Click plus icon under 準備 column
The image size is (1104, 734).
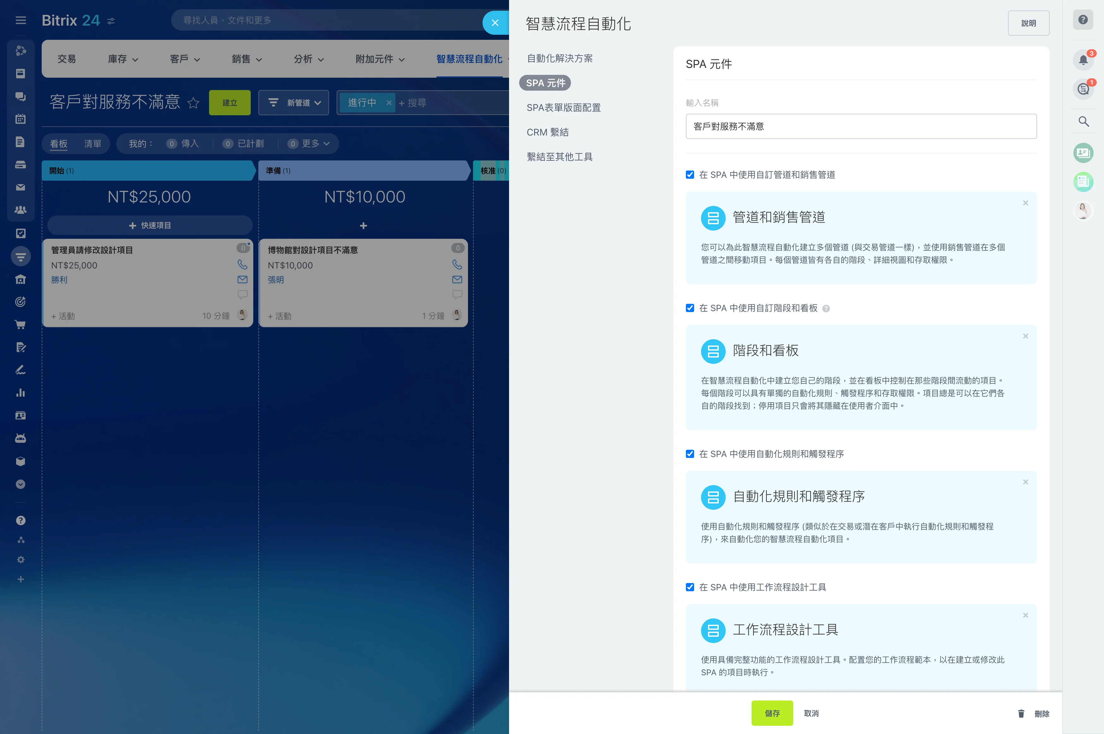click(x=363, y=226)
